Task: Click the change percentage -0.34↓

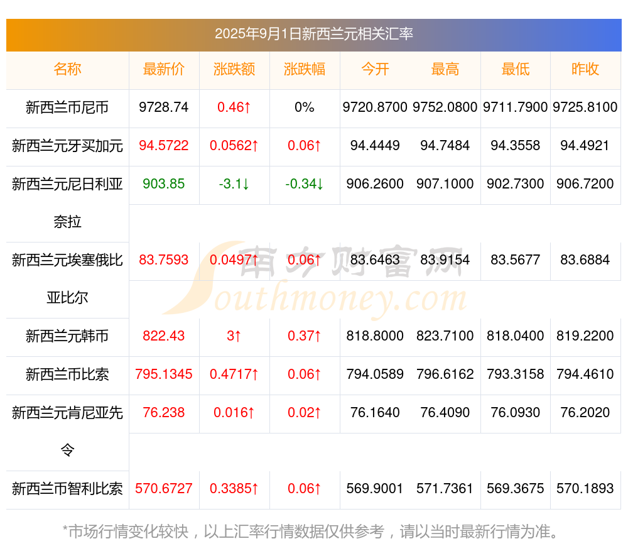Action: (x=305, y=184)
